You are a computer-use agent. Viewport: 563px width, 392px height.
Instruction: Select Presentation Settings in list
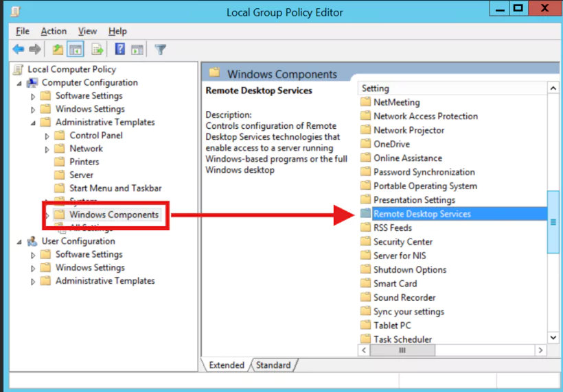pyautogui.click(x=414, y=200)
